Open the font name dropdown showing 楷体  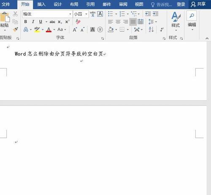[x=47, y=14]
